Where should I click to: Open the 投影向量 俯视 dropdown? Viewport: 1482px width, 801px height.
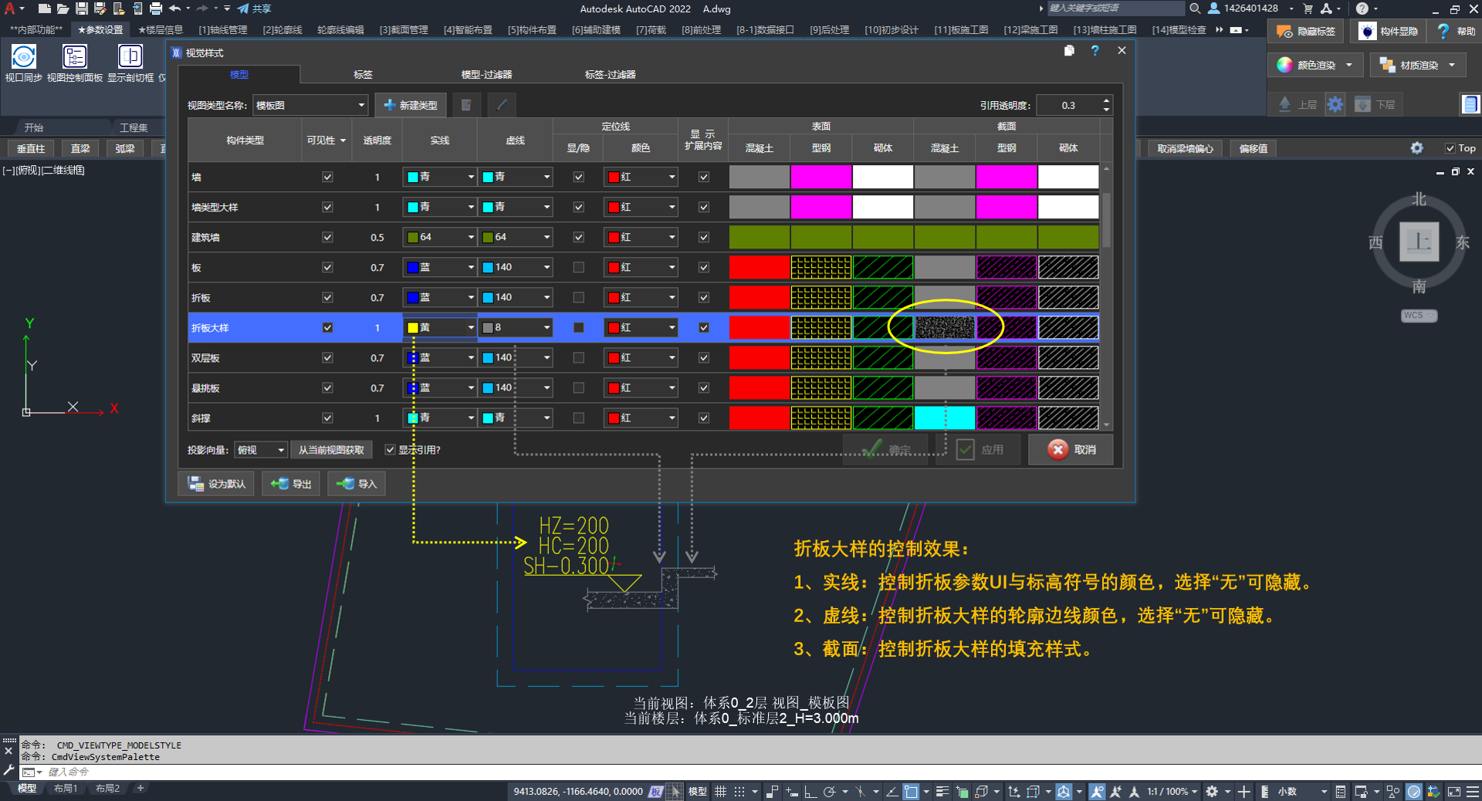[280, 450]
